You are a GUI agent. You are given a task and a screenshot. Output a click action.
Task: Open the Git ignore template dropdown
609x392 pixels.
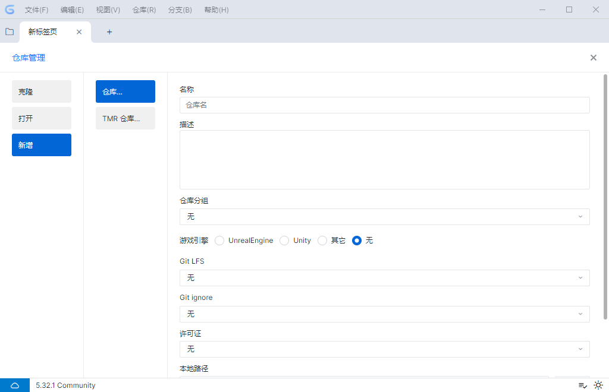click(x=384, y=314)
